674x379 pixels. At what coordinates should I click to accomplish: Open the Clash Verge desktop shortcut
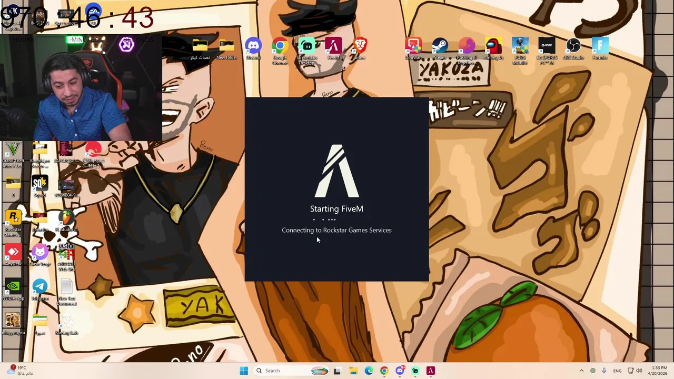tap(39, 255)
